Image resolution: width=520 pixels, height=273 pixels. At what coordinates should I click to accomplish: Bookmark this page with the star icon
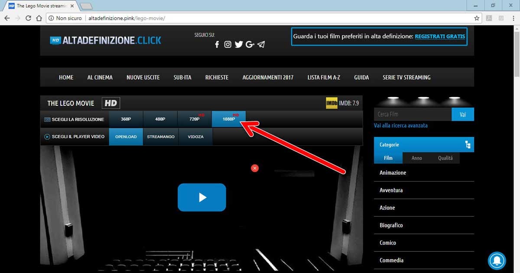coord(477,18)
